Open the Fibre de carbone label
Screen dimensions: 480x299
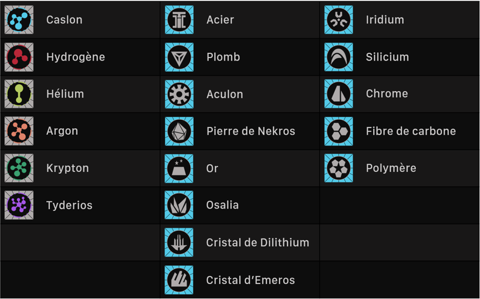click(x=411, y=131)
